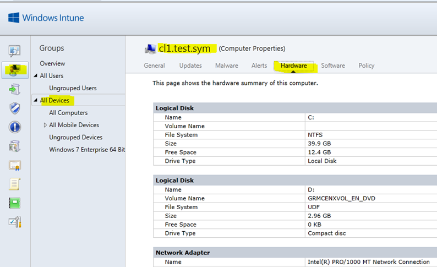The height and width of the screenshot is (267, 437).
Task: Click the D: drive name value
Action: click(x=311, y=189)
